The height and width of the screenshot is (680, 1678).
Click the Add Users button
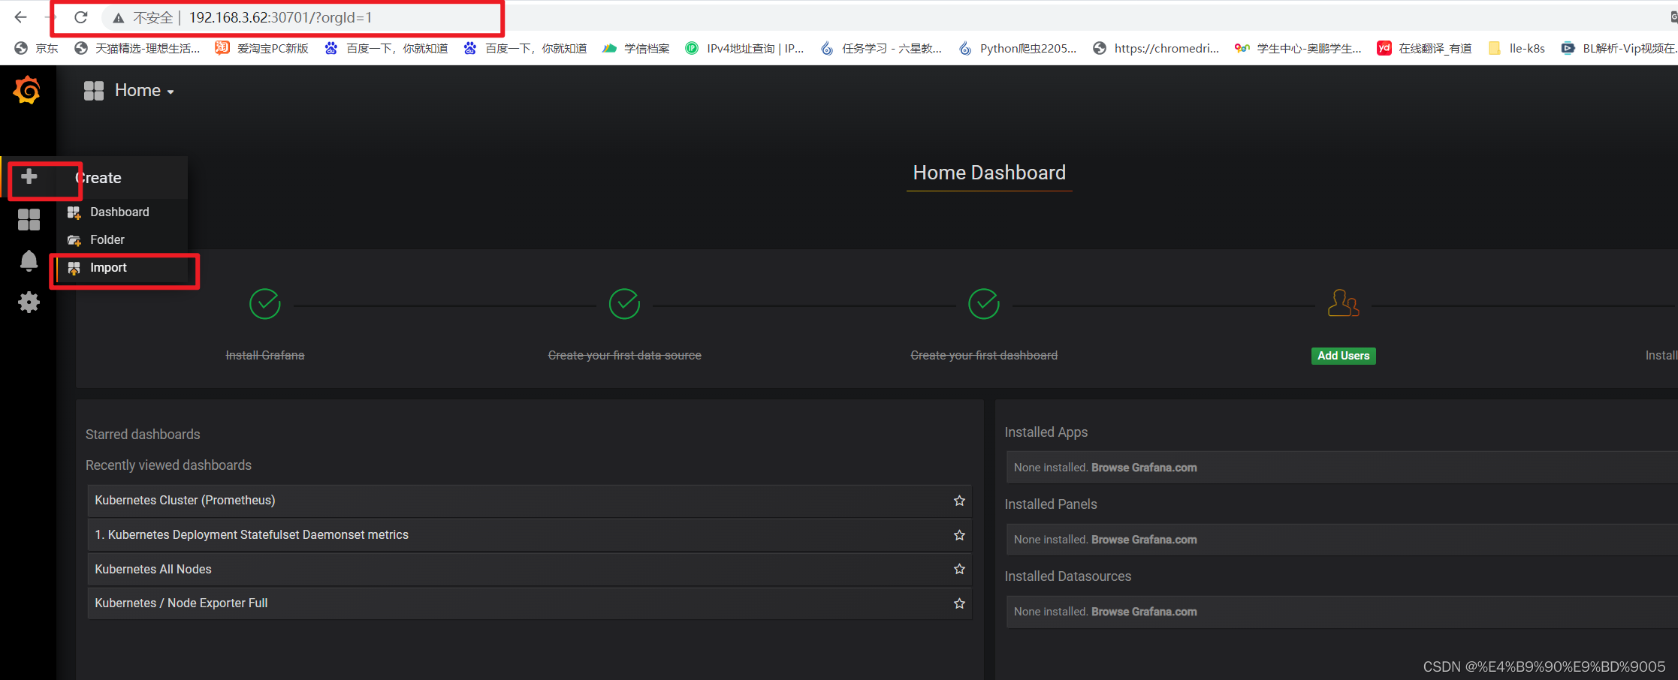[1343, 356]
